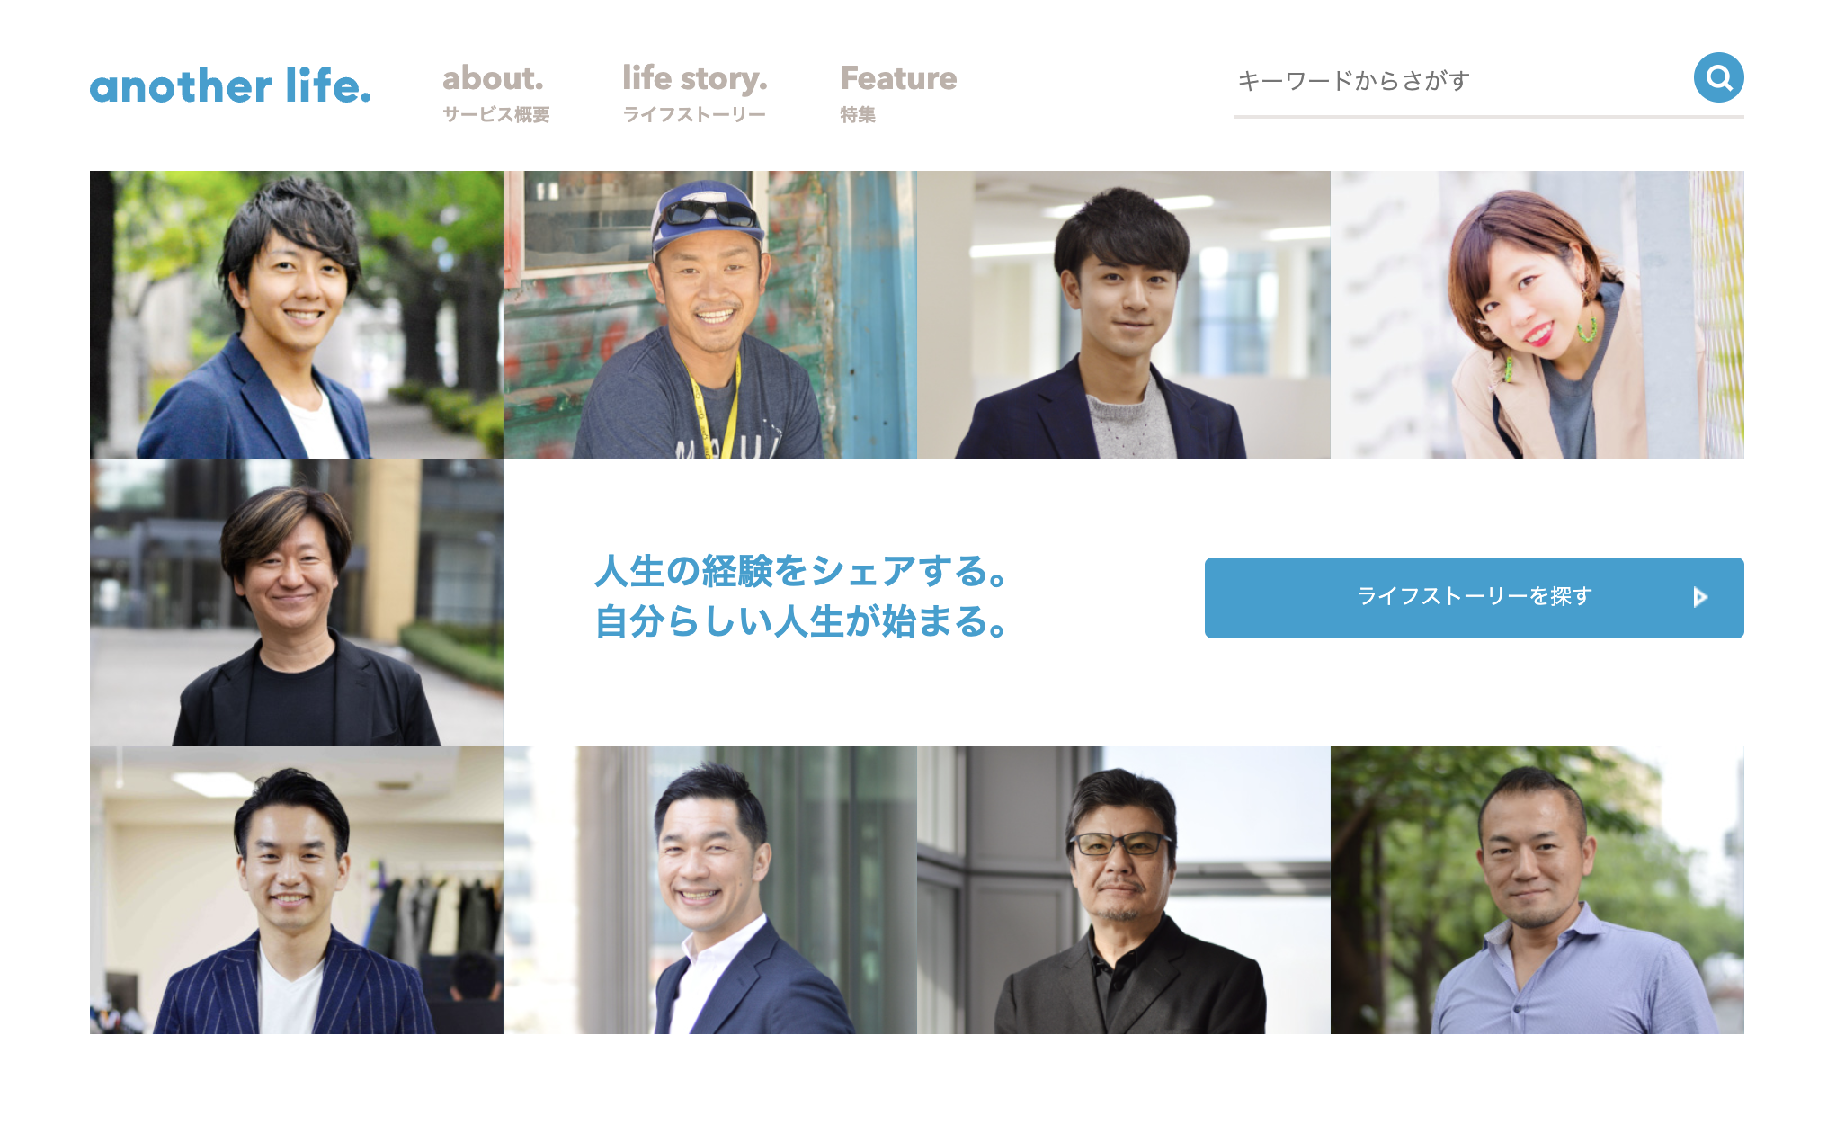Open story of woman with green earrings
The image size is (1845, 1142).
tap(1537, 315)
